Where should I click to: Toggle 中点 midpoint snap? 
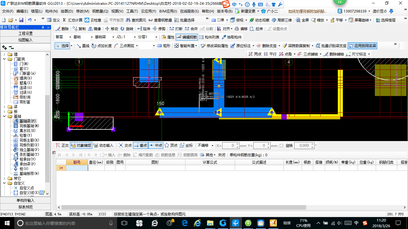pos(156,146)
